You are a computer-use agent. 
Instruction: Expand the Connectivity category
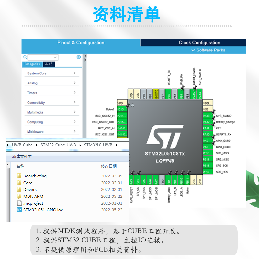[52, 102]
